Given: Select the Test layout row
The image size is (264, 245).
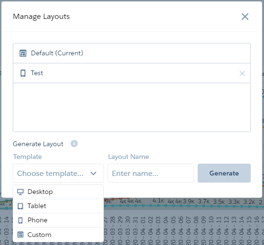Looking at the screenshot, I should pyautogui.click(x=132, y=73).
